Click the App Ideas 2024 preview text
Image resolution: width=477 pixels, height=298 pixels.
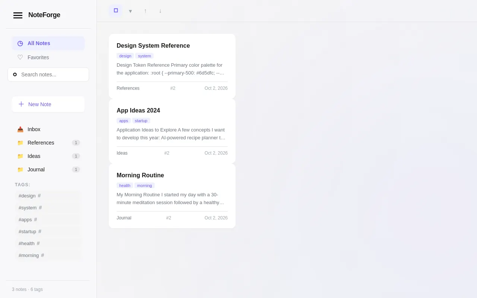(x=171, y=134)
